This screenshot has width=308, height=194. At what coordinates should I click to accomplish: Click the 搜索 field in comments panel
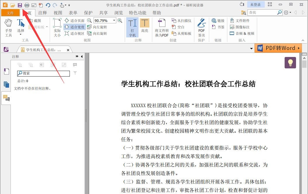point(43,73)
